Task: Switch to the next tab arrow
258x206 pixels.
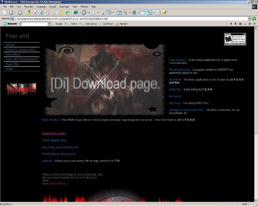Action: 236,24
